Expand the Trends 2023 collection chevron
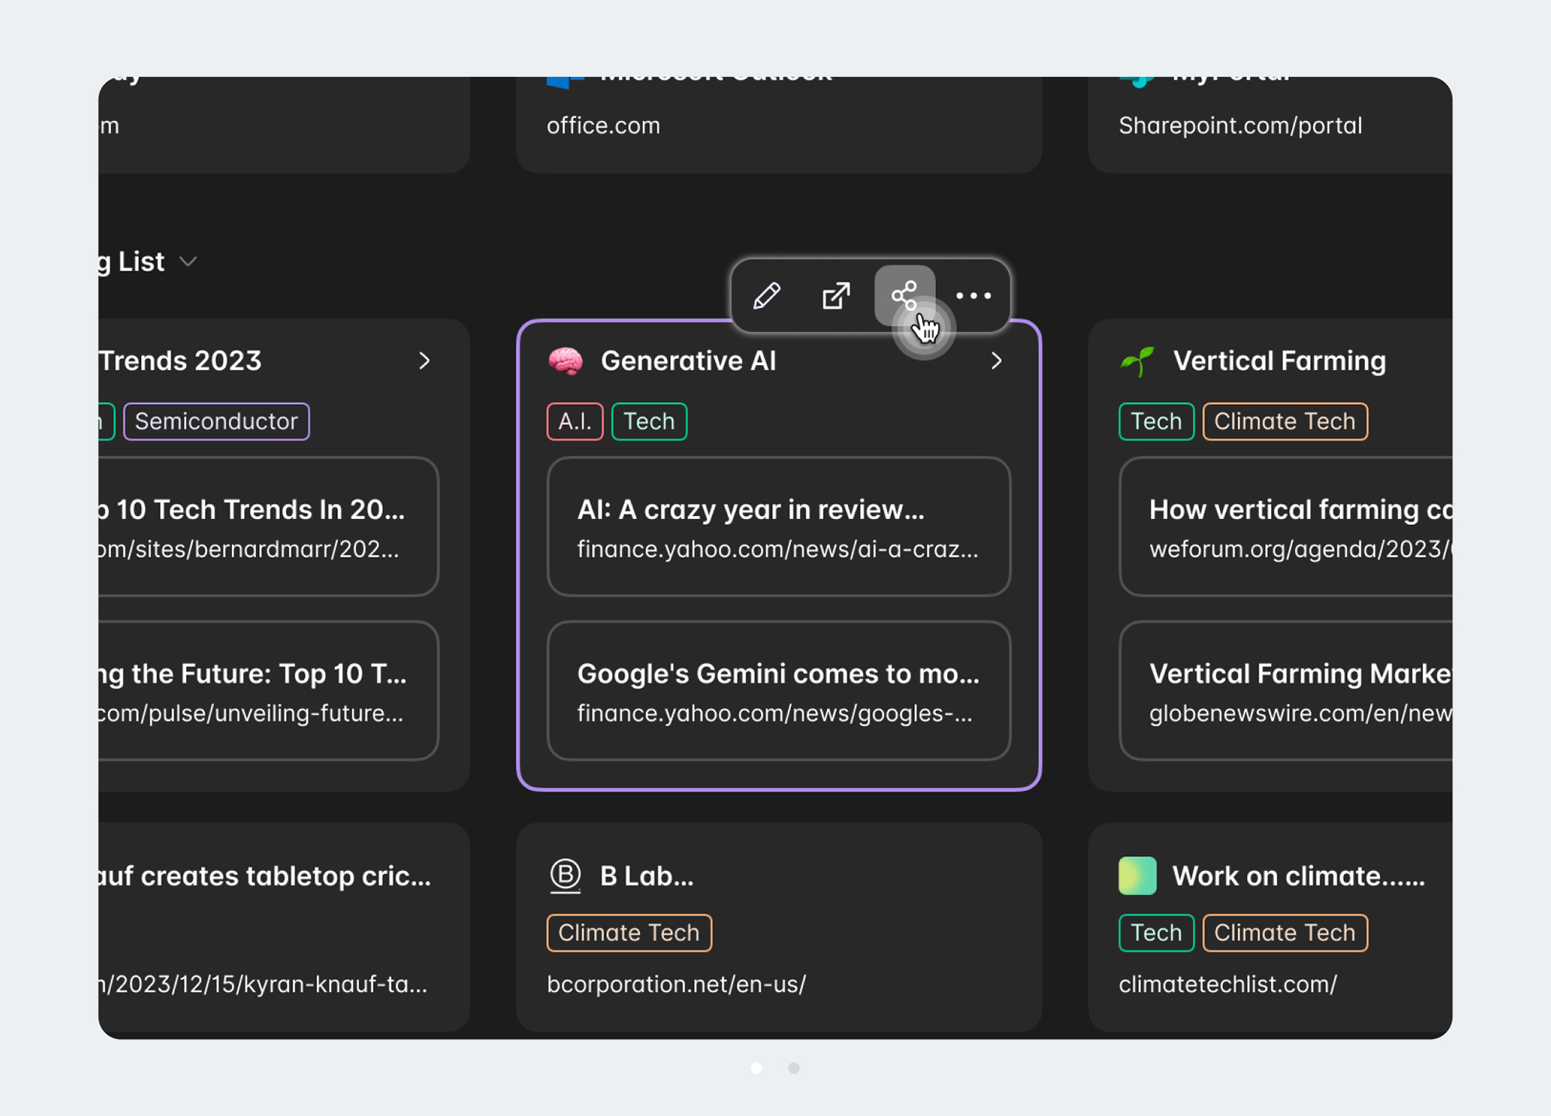 (x=424, y=361)
